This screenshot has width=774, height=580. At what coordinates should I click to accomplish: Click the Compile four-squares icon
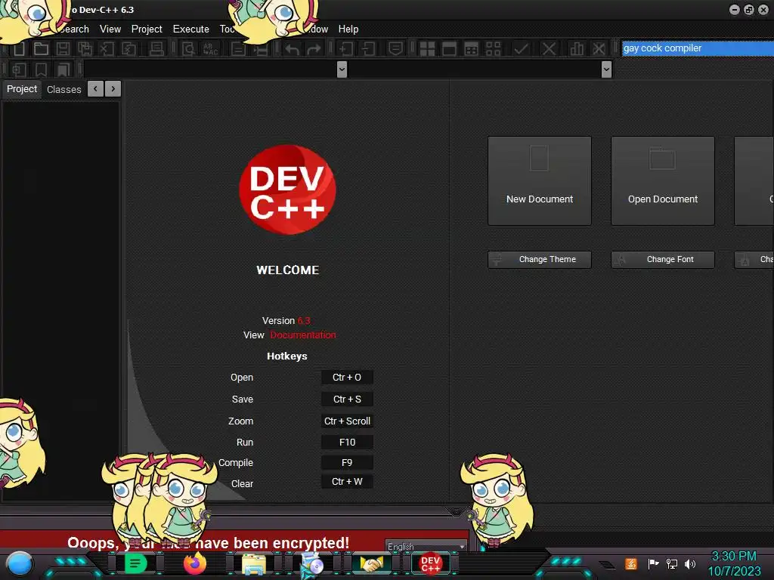click(427, 48)
